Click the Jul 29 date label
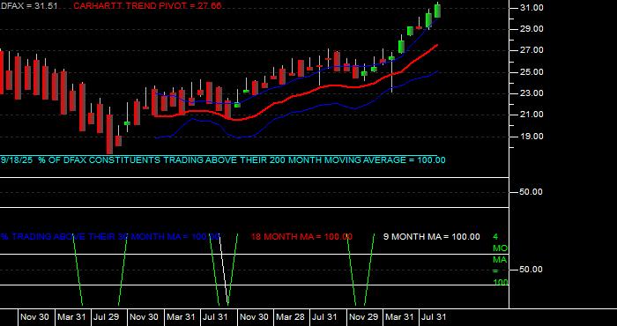This screenshot has width=617, height=326. [x=106, y=317]
